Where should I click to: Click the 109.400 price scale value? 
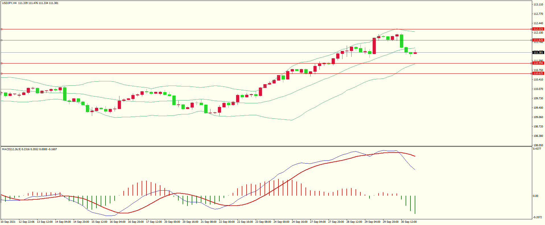pyautogui.click(x=538, y=108)
